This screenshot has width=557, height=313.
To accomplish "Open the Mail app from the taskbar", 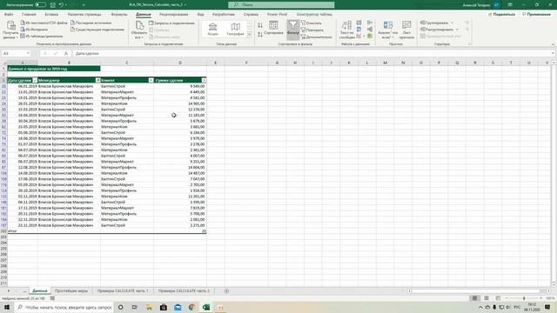I will [178, 307].
